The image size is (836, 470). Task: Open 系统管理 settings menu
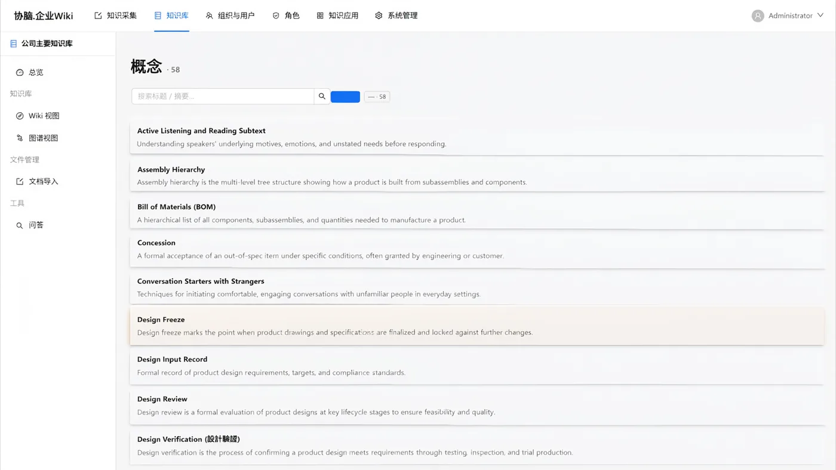point(397,16)
